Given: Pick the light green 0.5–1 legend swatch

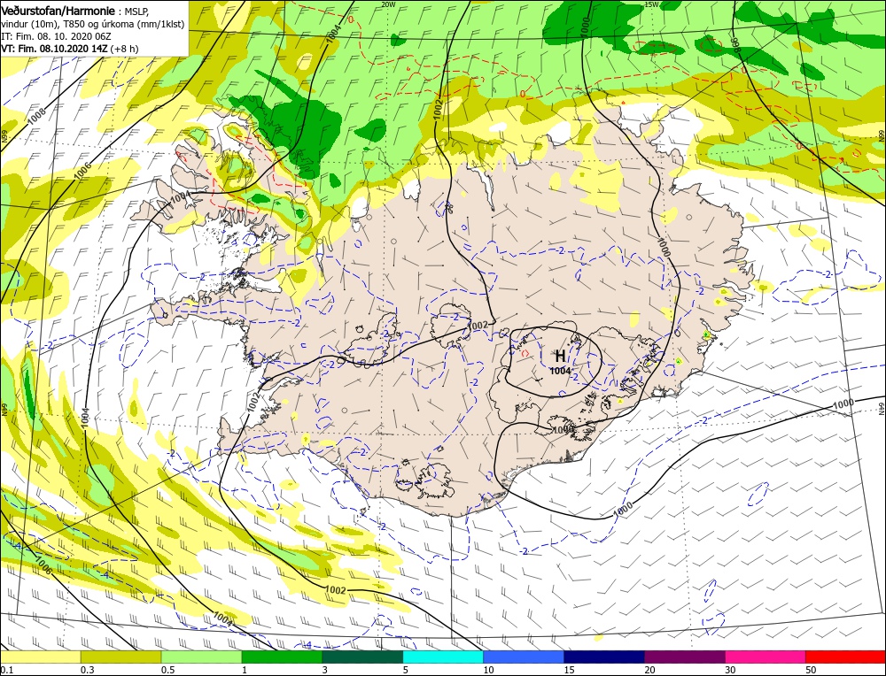Looking at the screenshot, I should 202,657.
